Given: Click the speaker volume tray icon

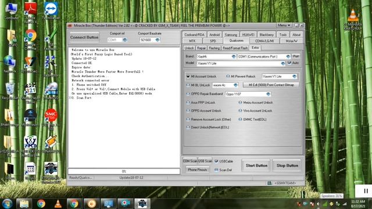Looking at the screenshot, I should click(318, 204).
